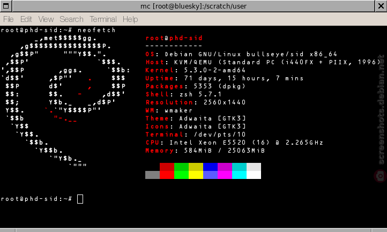The image size is (387, 232).
Task: Click the dark magenta color block
Action: (225, 167)
